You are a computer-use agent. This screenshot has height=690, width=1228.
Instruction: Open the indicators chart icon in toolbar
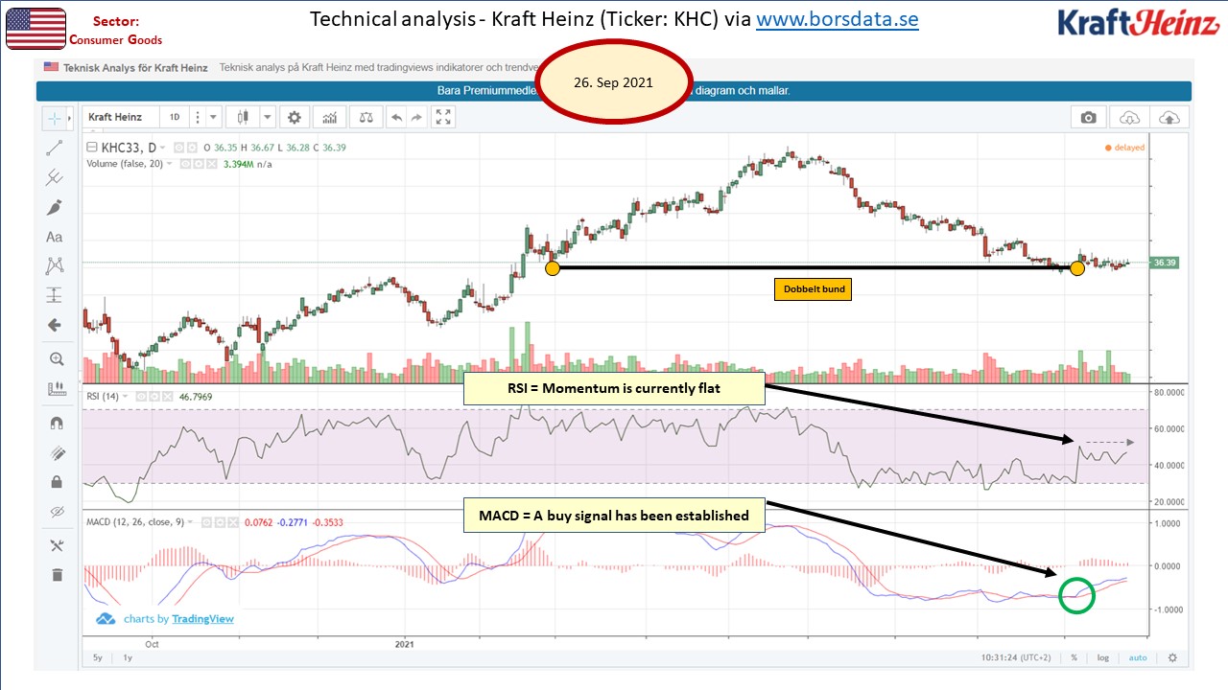point(330,117)
